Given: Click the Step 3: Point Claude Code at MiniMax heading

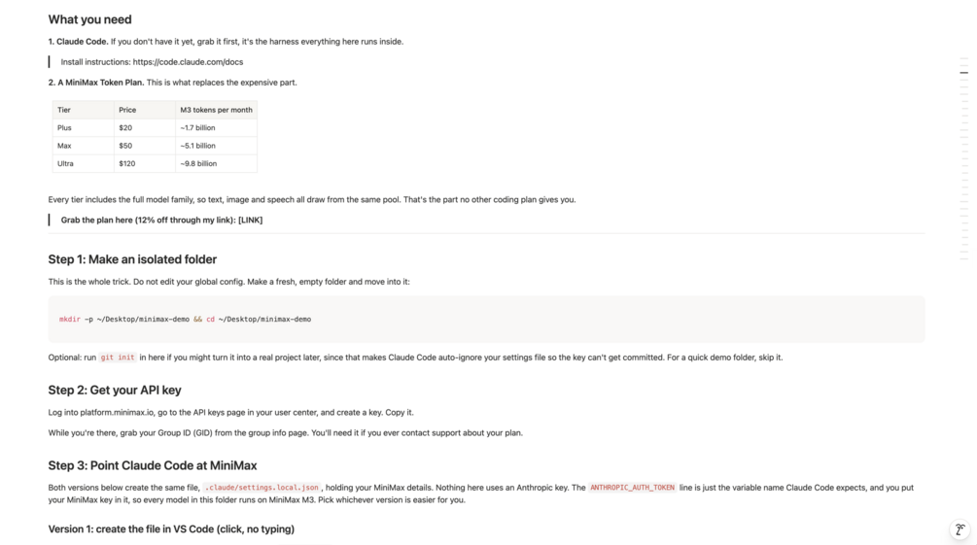Looking at the screenshot, I should 152,465.
